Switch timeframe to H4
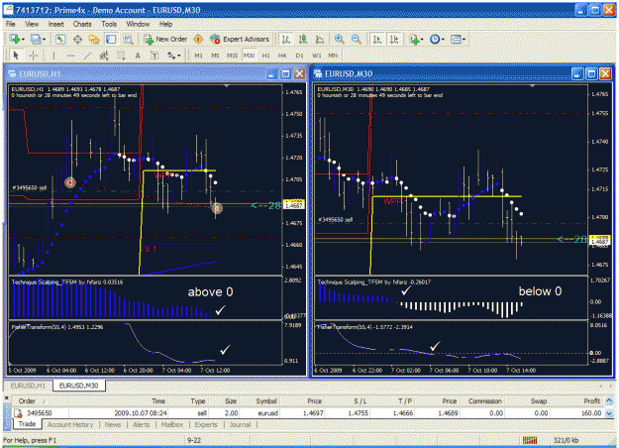619x448 pixels. click(x=282, y=56)
